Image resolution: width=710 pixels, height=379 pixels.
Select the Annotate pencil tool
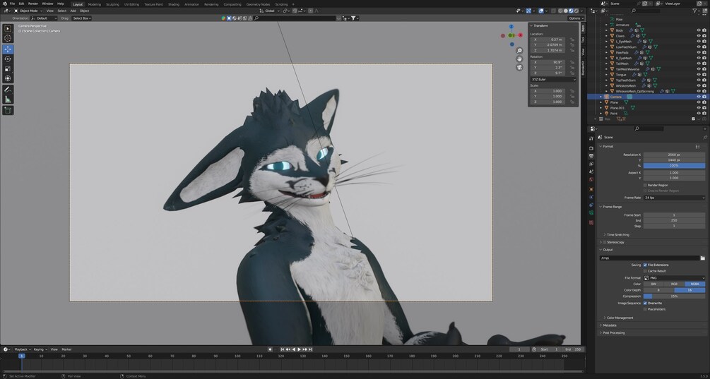click(x=8, y=90)
